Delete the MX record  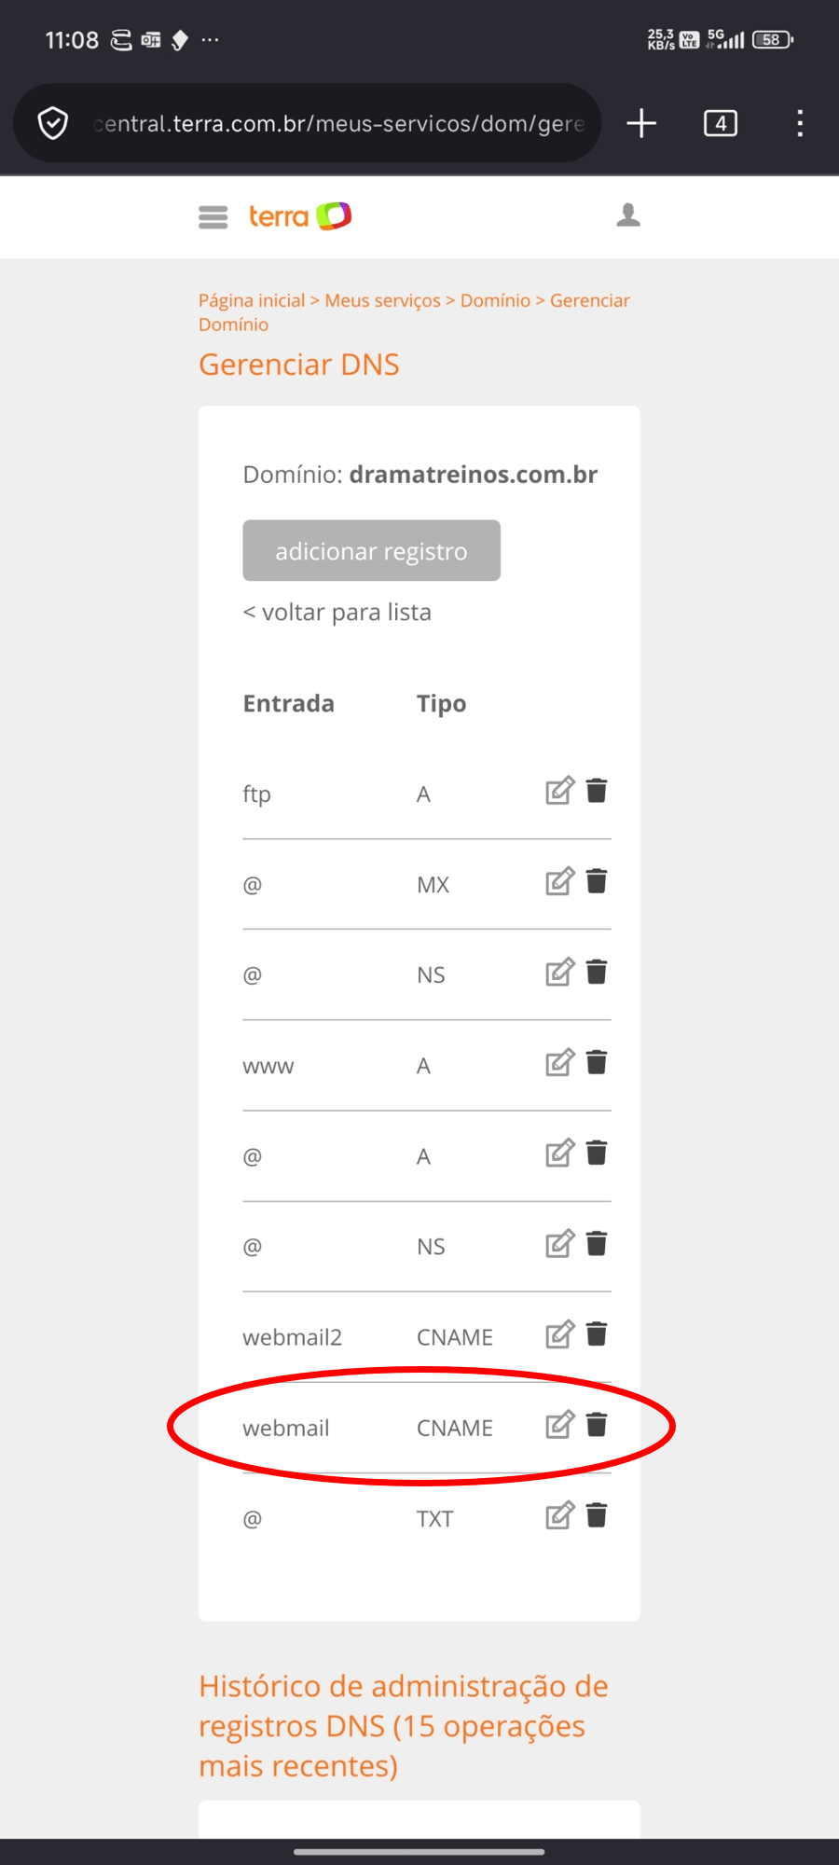pyautogui.click(x=597, y=881)
